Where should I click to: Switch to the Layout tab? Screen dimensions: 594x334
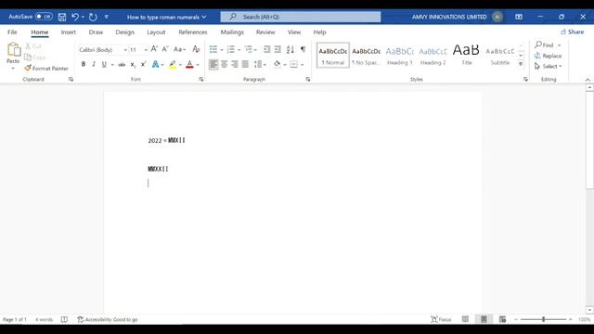click(156, 32)
